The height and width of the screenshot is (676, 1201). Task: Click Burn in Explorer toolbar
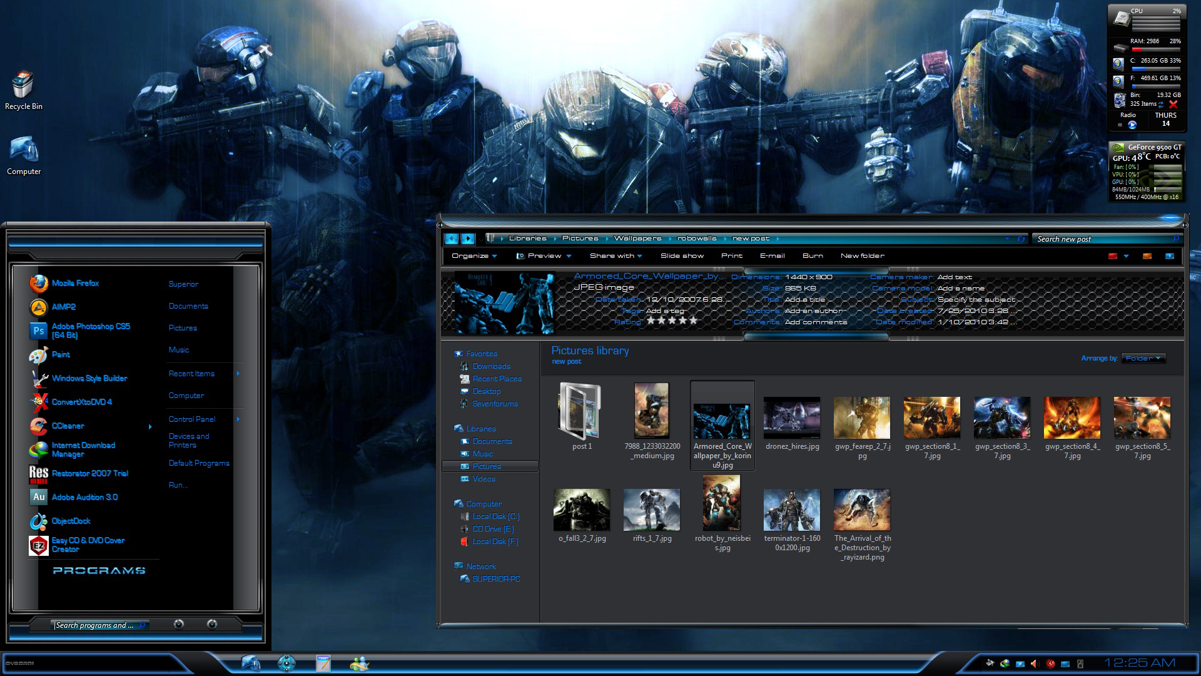(x=813, y=256)
